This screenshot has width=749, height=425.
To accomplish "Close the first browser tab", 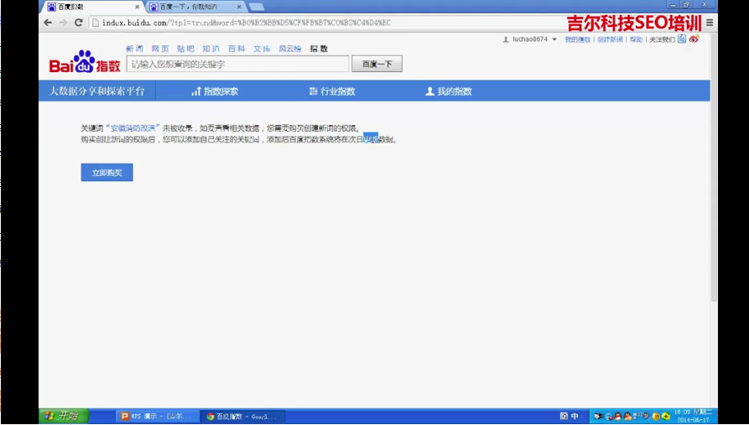I will tap(138, 7).
